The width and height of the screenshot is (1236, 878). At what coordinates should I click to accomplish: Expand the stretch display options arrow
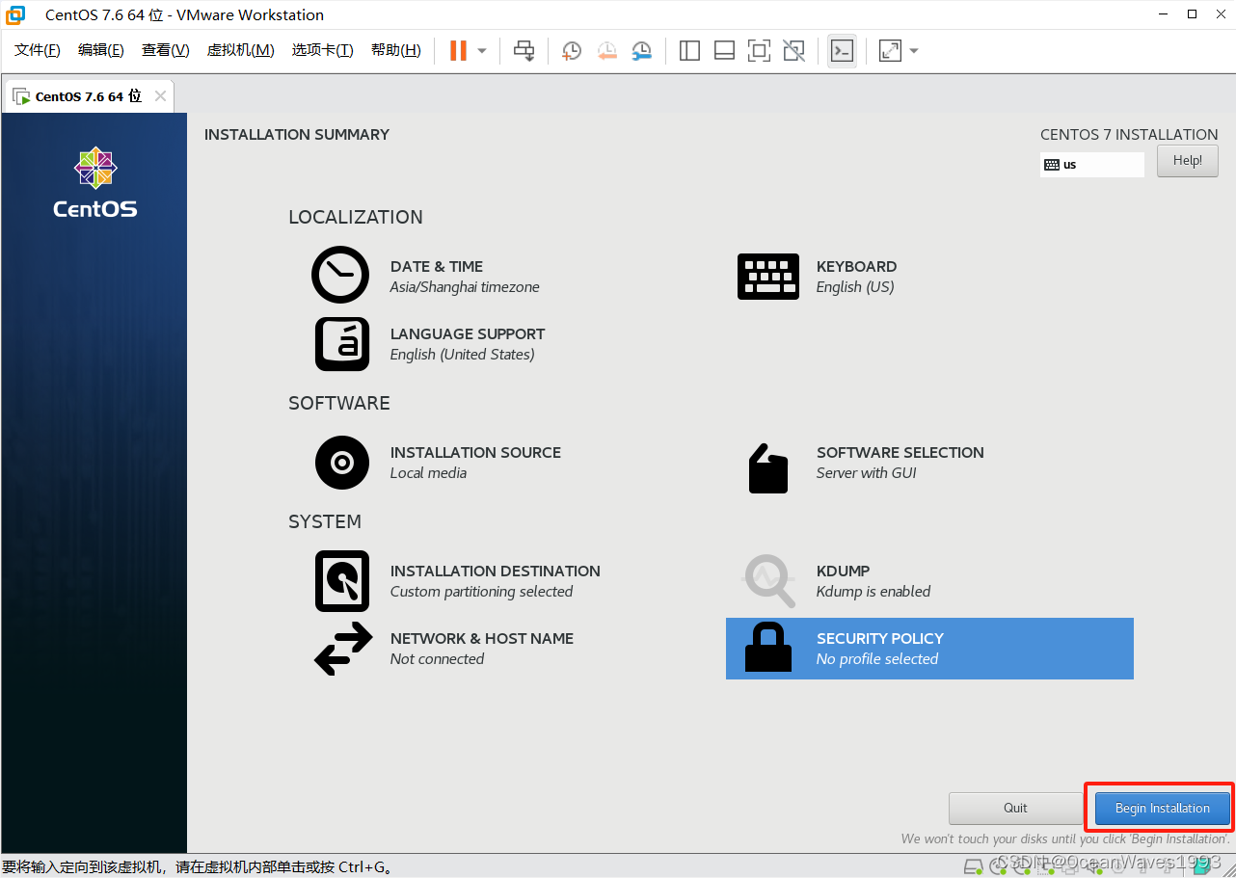(x=914, y=50)
